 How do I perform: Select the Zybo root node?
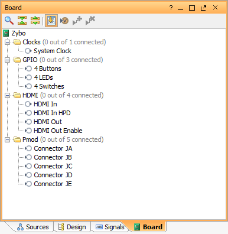[x=18, y=33]
